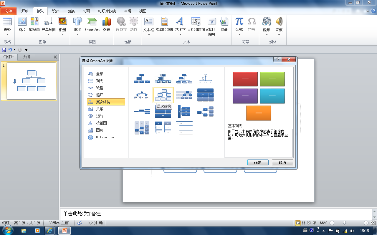This screenshot has height=235, width=377.
Task: Click the zoom slider handle
Action: [344, 223]
